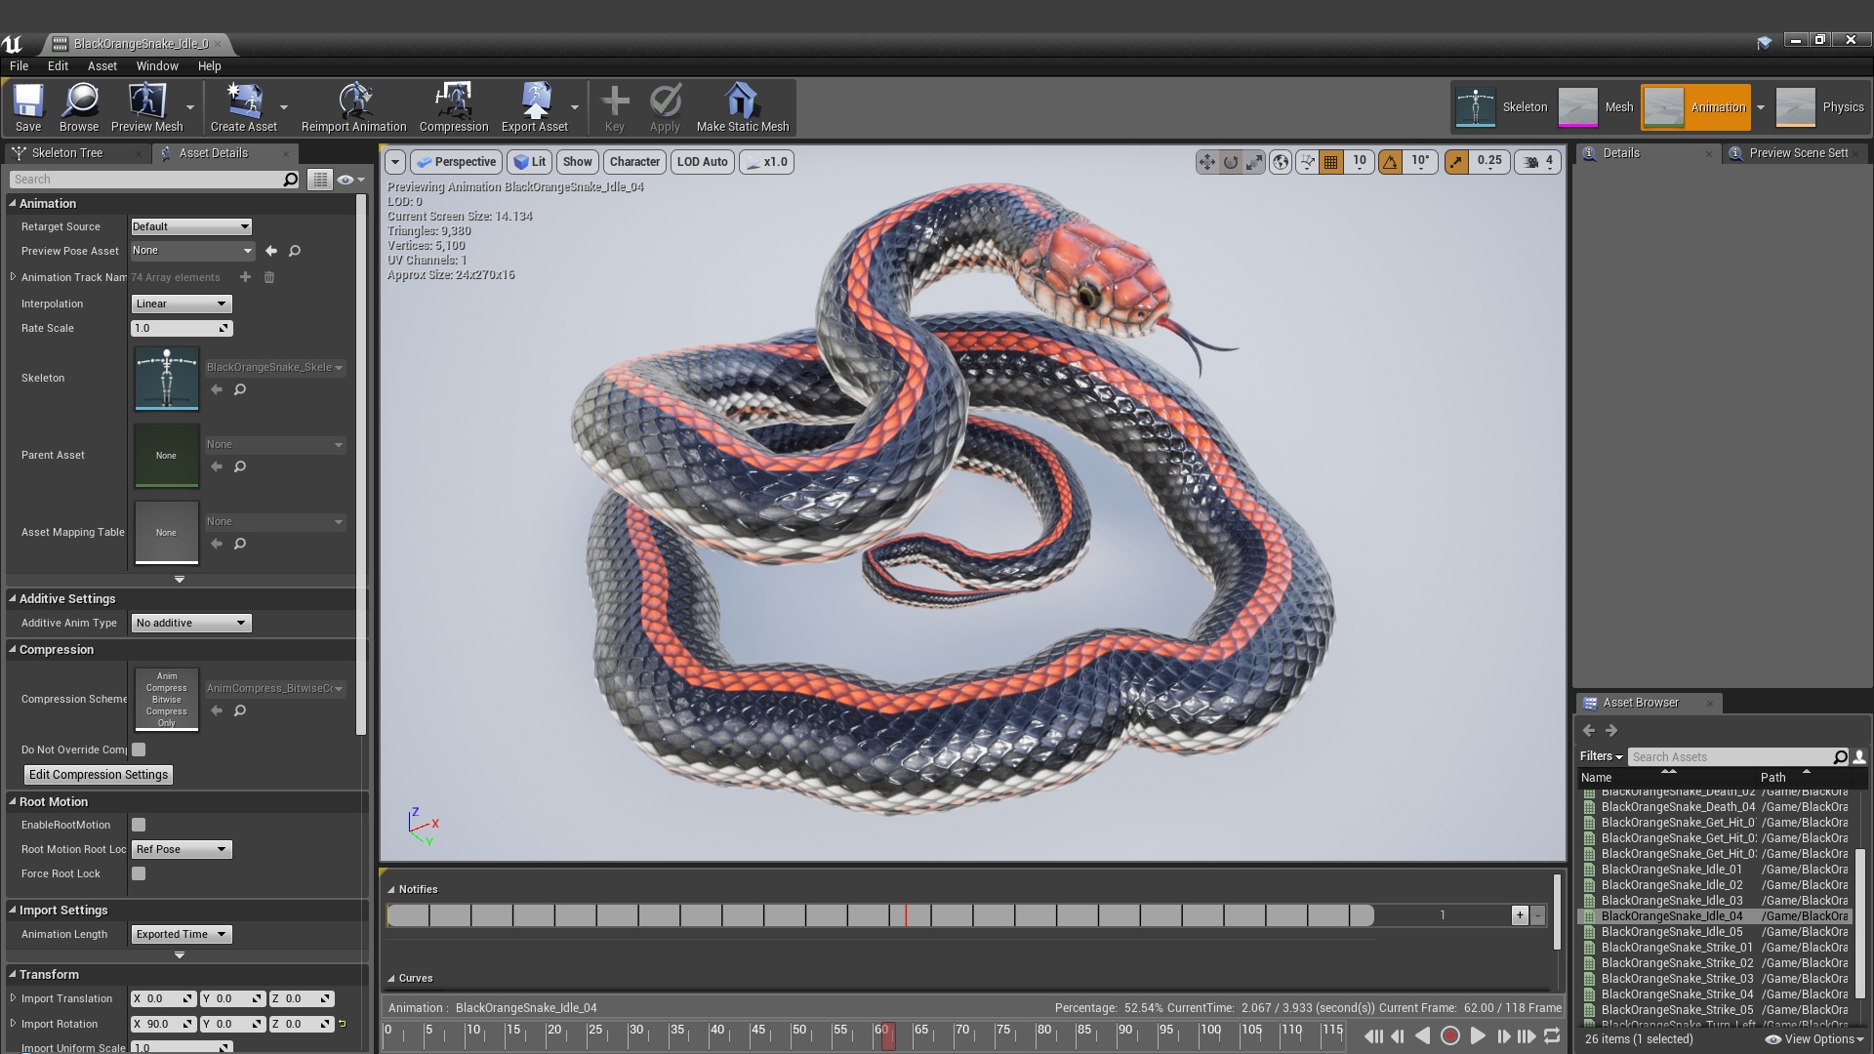Click the Create Asset toolbar icon
Image resolution: width=1874 pixels, height=1054 pixels.
pyautogui.click(x=243, y=107)
